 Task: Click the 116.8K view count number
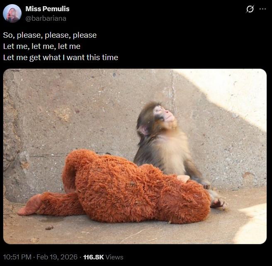(93, 257)
